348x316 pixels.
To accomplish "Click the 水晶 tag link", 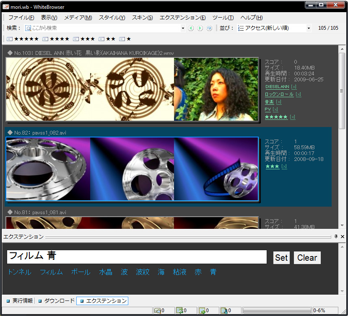I will point(106,272).
